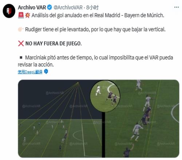The image size is (182, 160).
Task: Open the Archivo VAR profile avatar
Action: 9,11
